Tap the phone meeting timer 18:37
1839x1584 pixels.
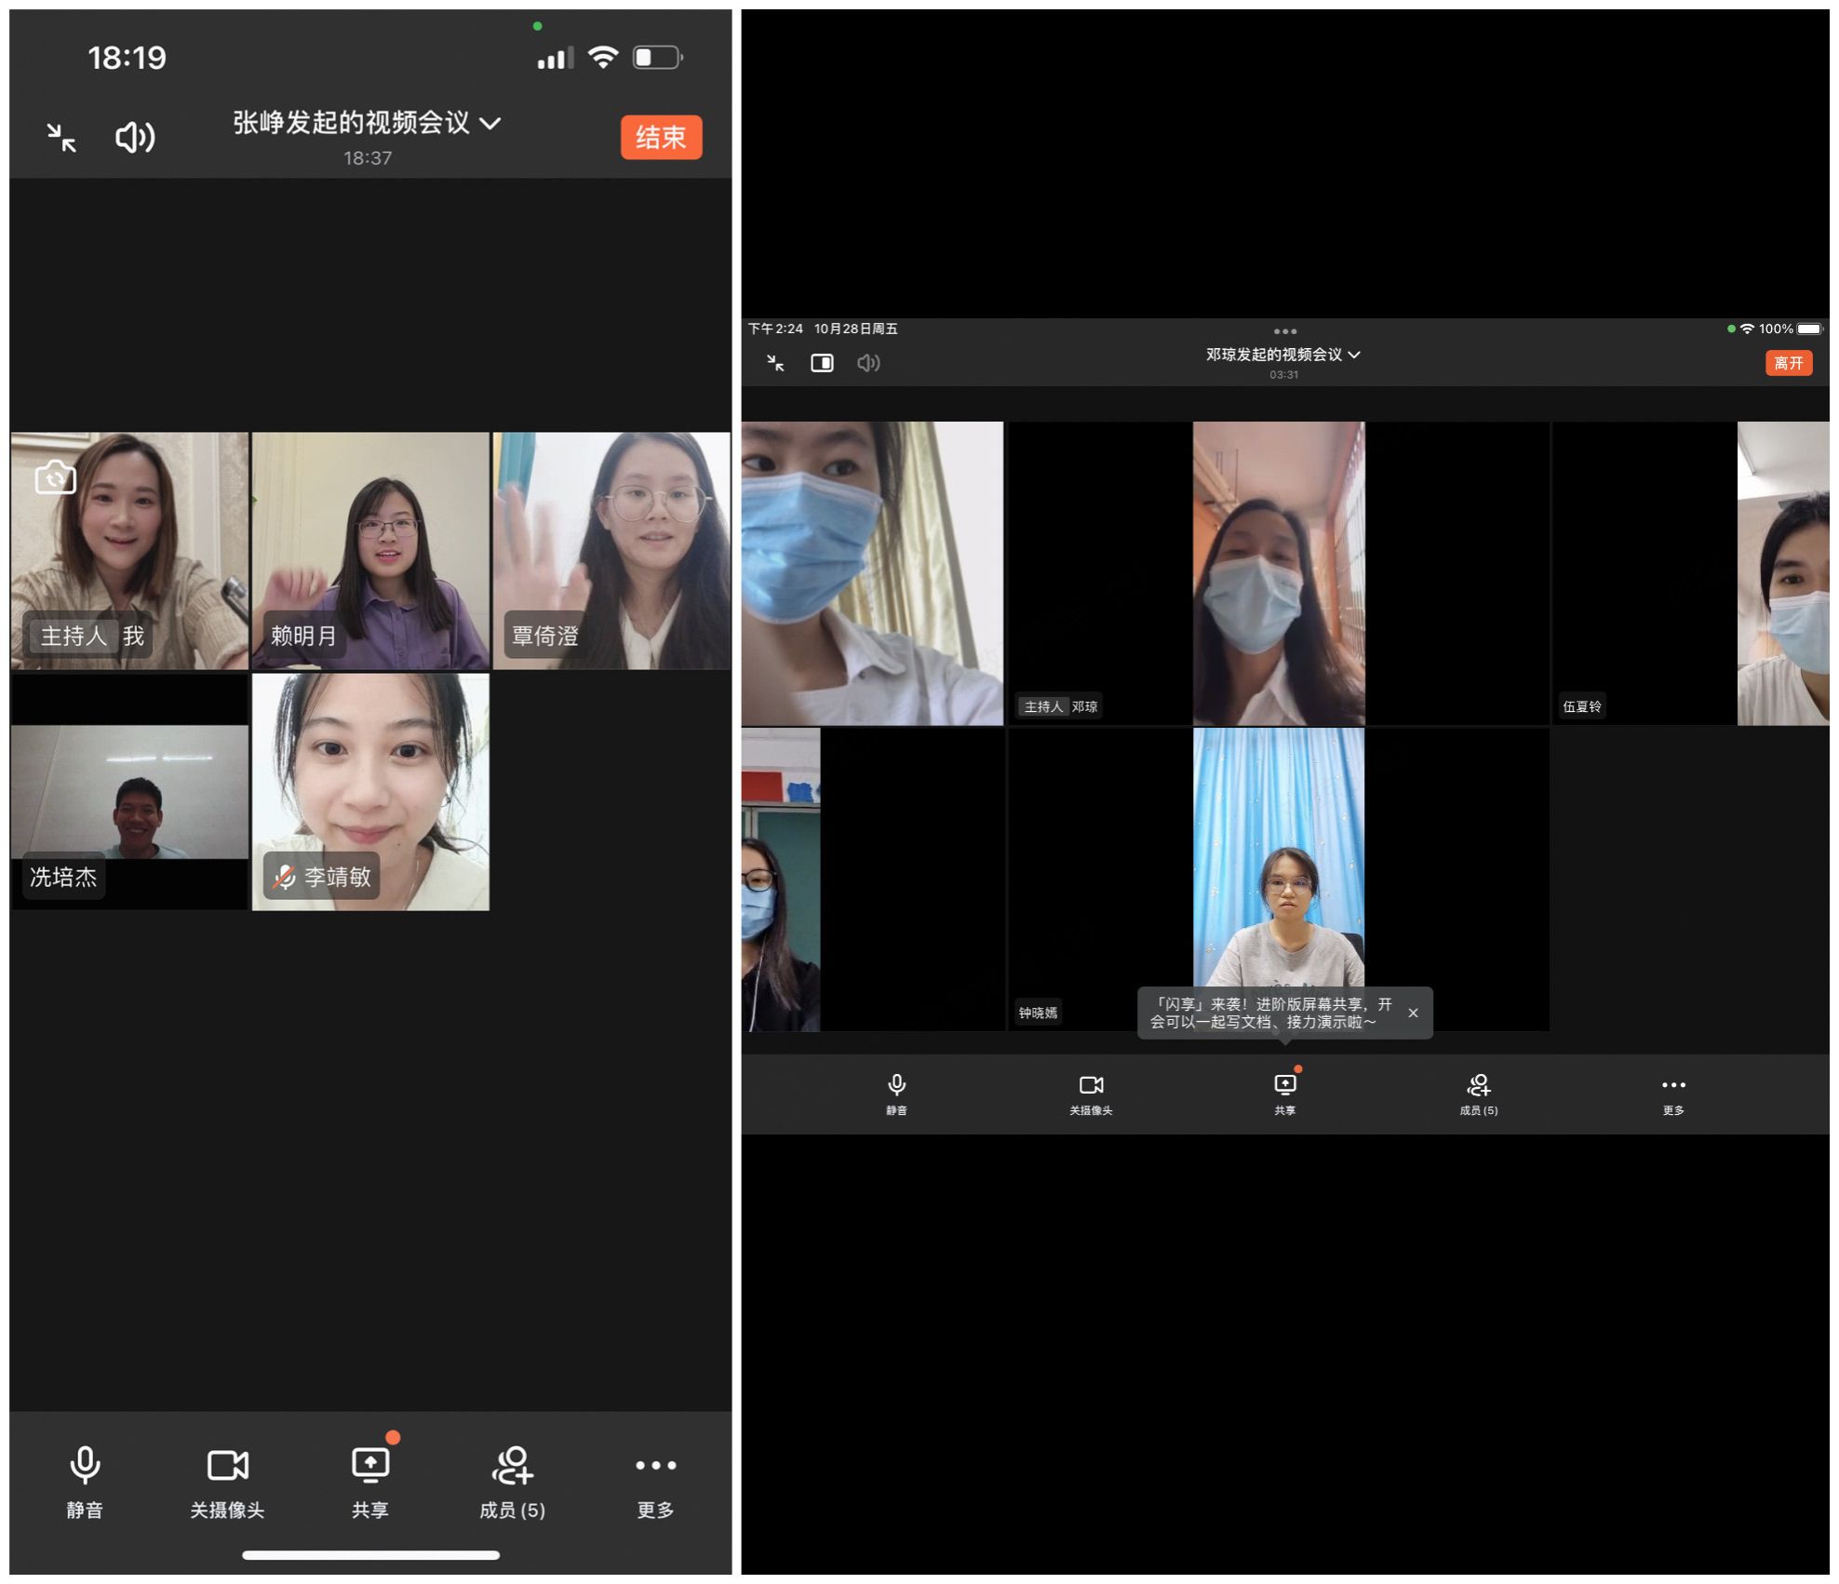[368, 158]
